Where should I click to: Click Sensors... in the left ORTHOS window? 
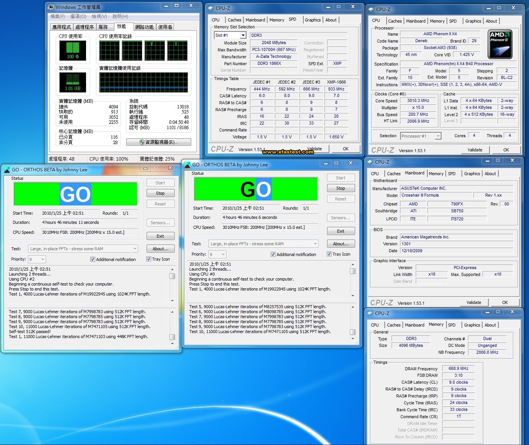[x=160, y=223]
